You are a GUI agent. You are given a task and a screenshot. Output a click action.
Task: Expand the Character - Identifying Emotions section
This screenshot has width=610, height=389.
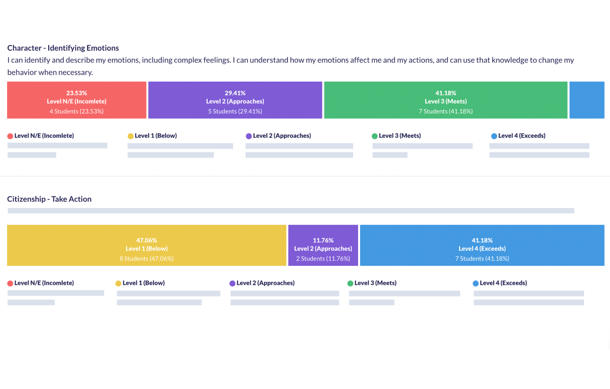[63, 48]
